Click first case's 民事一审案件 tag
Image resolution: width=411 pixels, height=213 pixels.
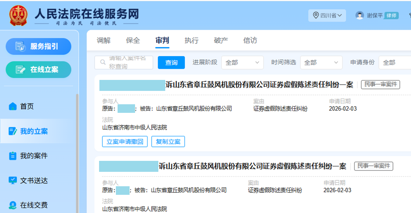(x=380, y=84)
